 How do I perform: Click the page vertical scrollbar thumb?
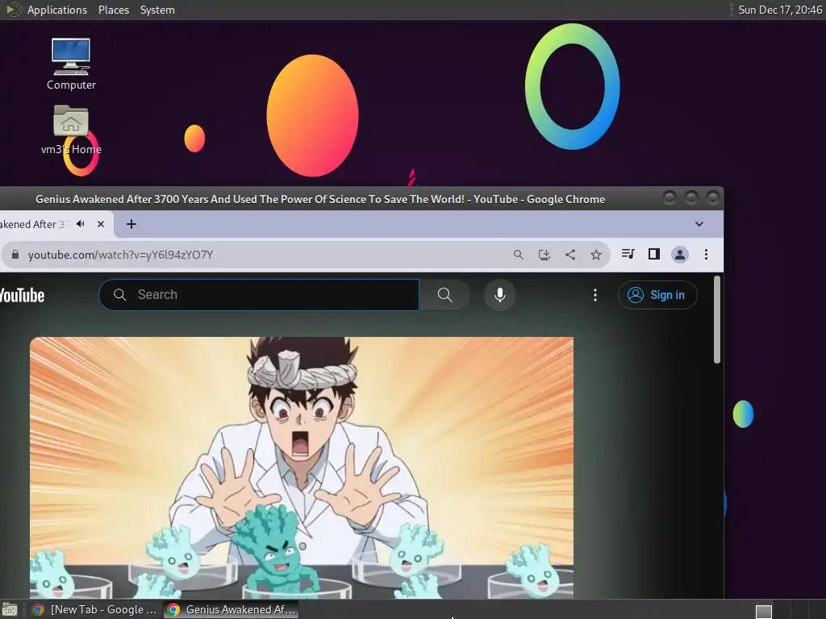(x=717, y=319)
